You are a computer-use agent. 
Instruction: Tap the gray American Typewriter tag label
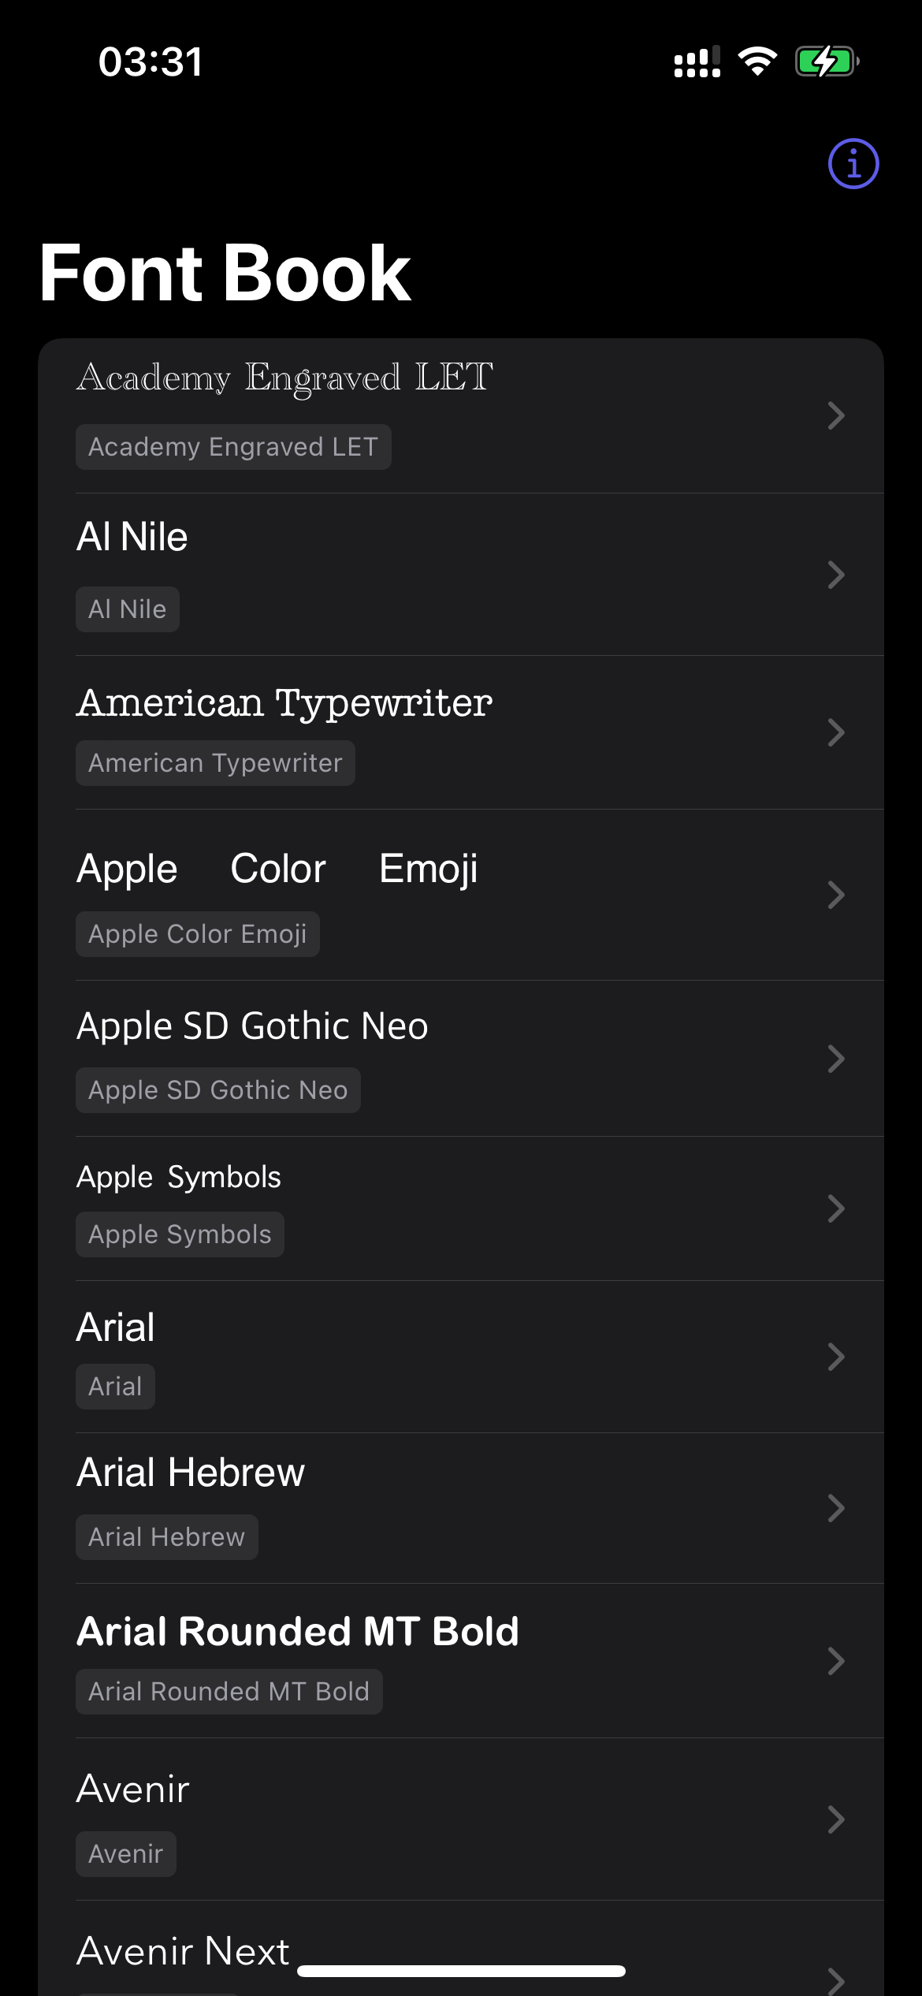coord(215,763)
